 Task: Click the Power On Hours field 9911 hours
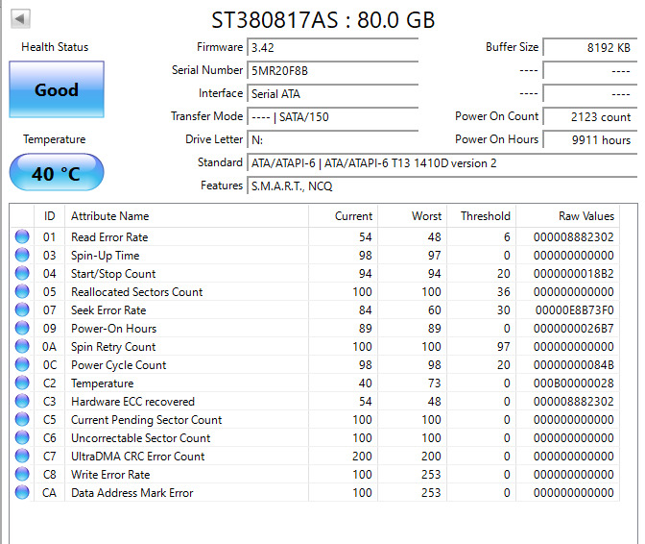point(590,139)
